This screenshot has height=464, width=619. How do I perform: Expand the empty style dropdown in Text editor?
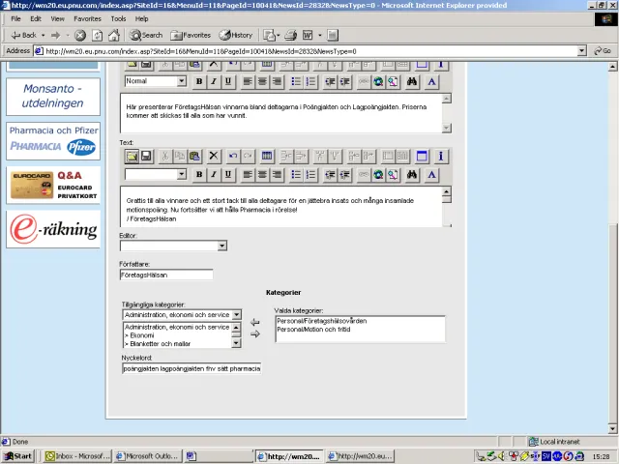tap(181, 174)
